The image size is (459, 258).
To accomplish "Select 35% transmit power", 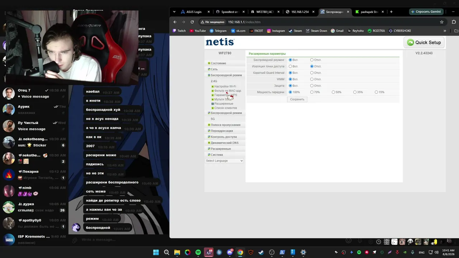I will click(x=355, y=92).
